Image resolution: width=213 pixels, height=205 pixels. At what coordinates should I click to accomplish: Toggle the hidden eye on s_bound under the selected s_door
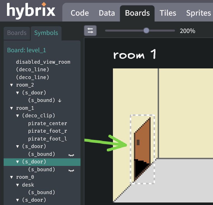coord(71,170)
